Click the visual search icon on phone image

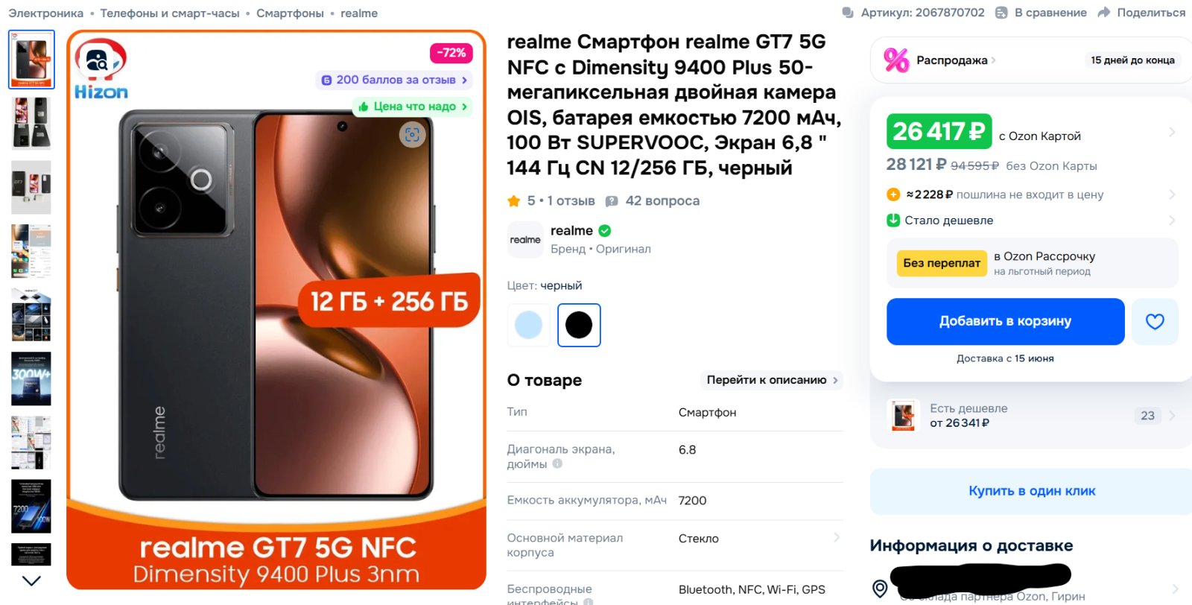(412, 135)
